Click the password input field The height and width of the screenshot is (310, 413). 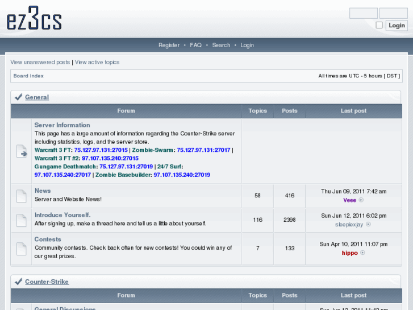click(394, 13)
